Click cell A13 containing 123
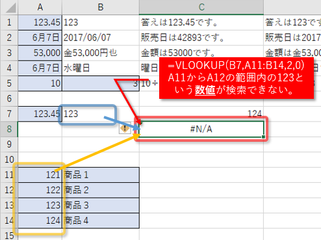This screenshot has width=321, height=240. 40,206
